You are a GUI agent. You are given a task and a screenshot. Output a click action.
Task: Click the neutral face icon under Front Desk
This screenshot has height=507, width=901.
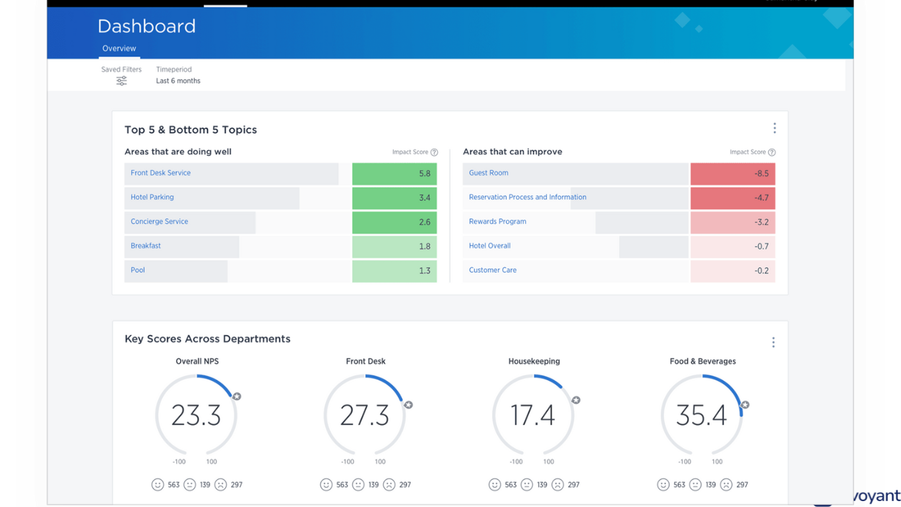[359, 484]
